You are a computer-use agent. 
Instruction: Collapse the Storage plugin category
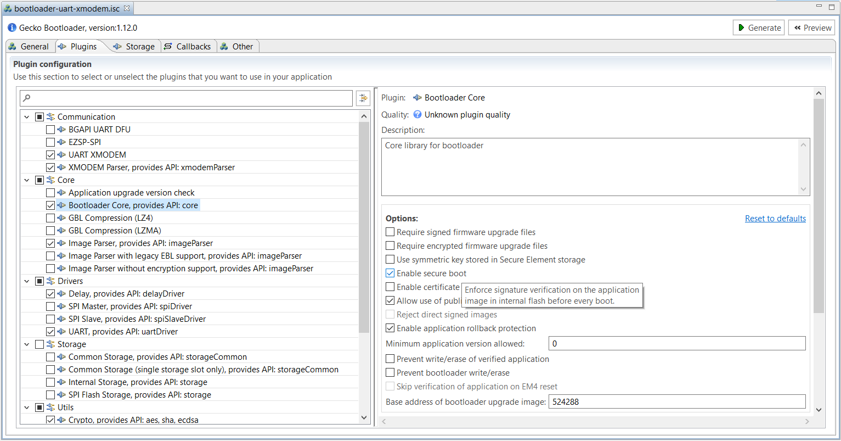tap(27, 344)
